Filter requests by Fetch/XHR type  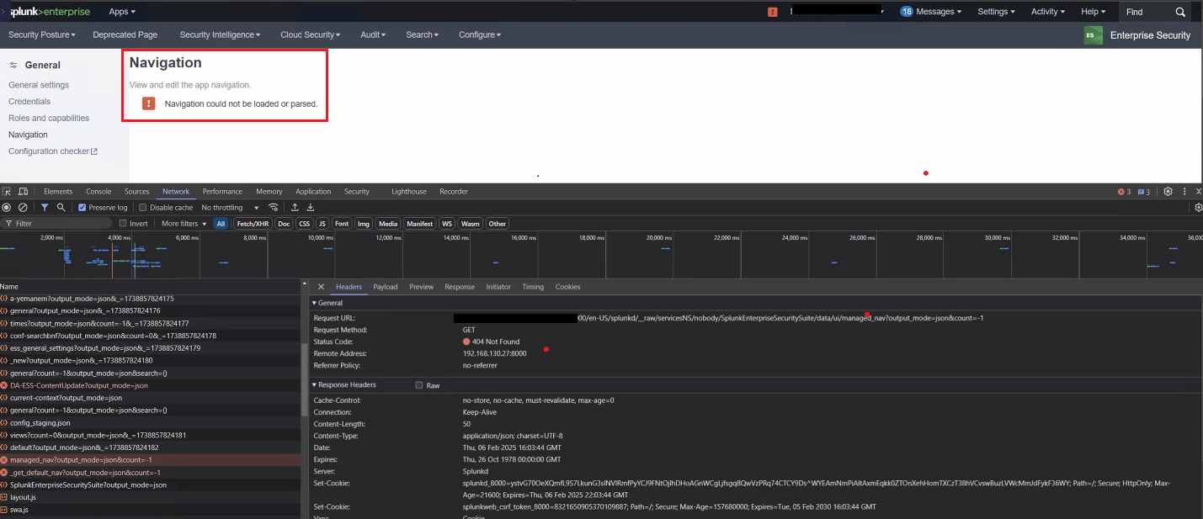(253, 224)
